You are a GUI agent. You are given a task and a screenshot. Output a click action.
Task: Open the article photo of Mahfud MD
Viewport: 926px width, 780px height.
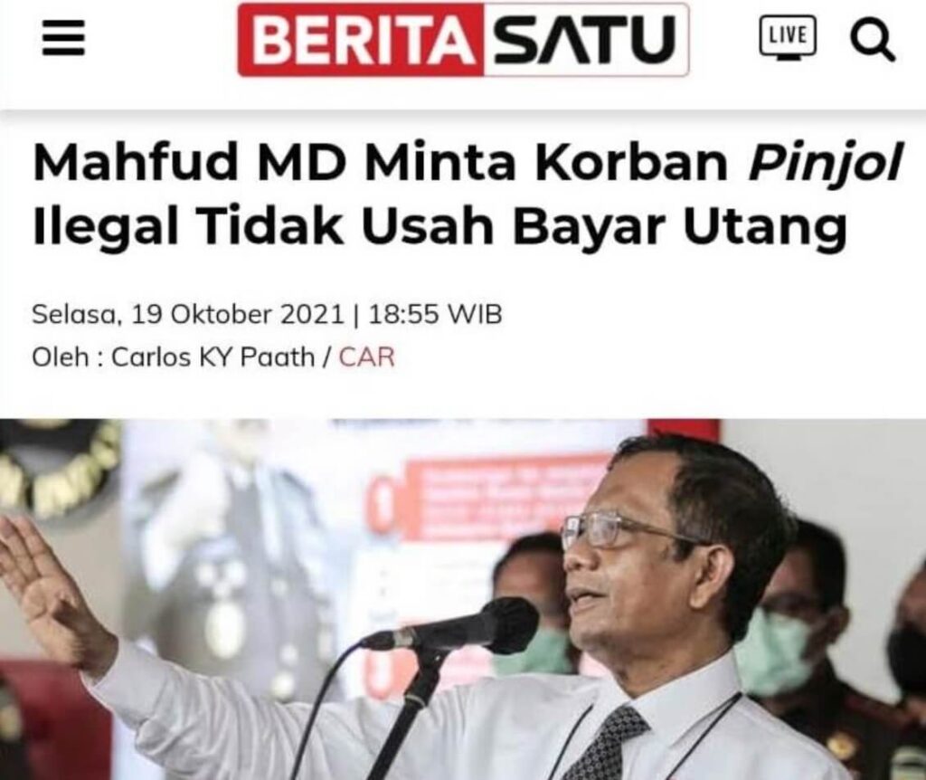tap(463, 599)
